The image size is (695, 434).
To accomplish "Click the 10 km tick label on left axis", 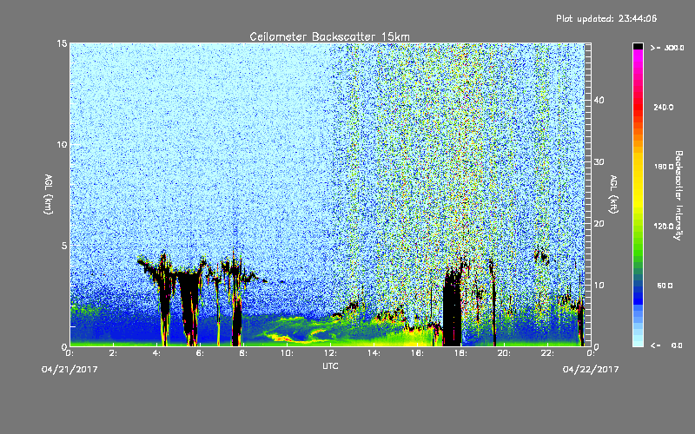I will pos(62,145).
